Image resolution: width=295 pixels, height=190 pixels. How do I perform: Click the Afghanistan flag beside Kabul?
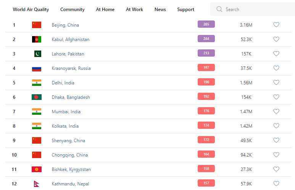click(37, 40)
